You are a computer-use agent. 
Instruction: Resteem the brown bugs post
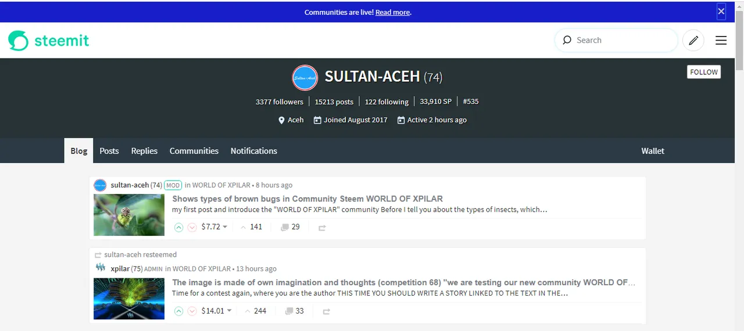pyautogui.click(x=322, y=227)
